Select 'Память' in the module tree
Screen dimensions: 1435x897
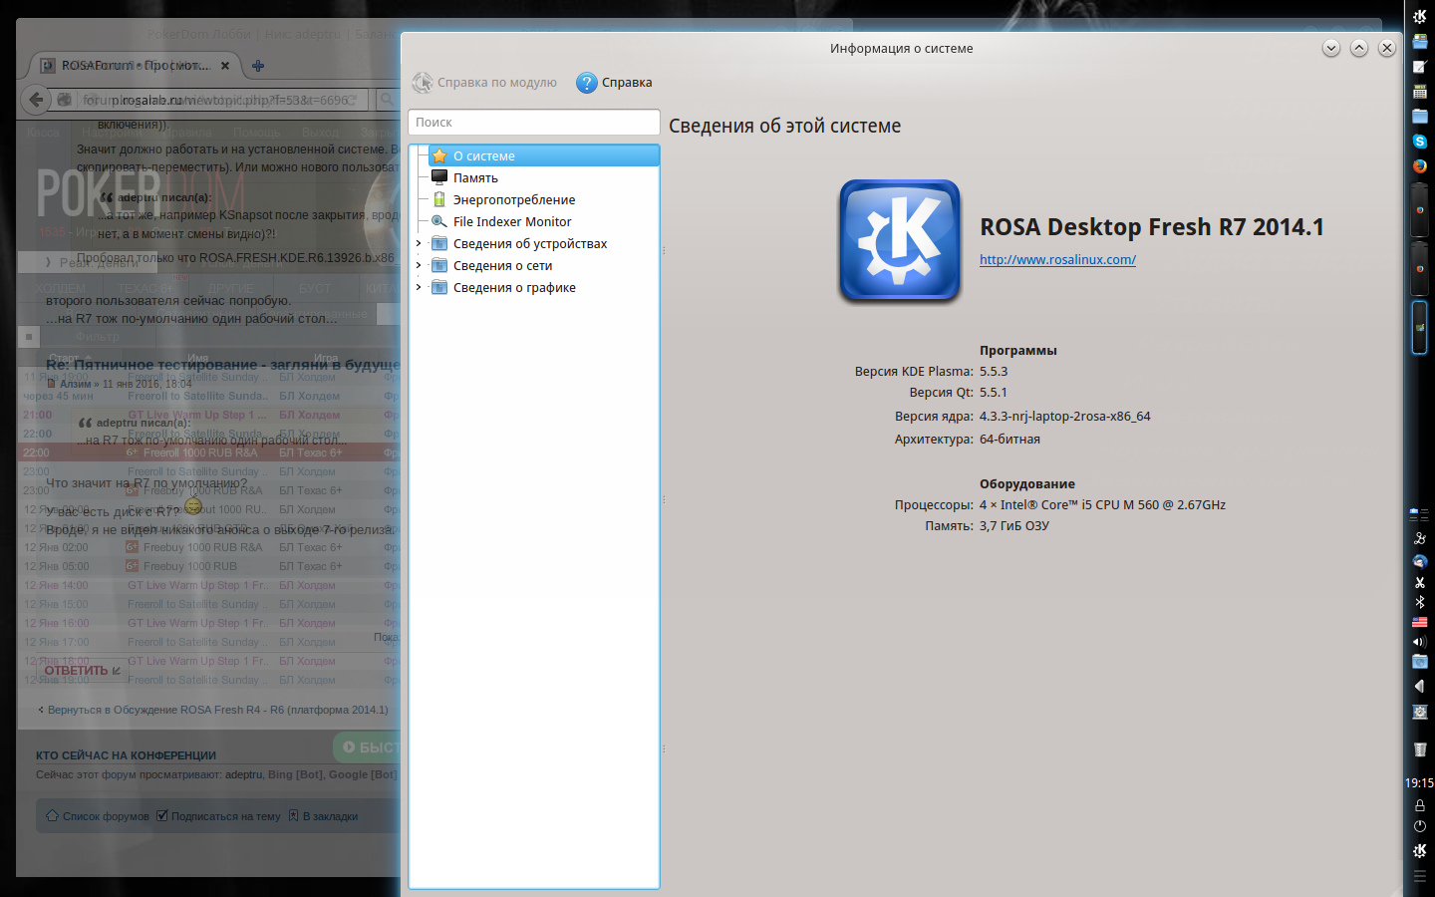click(x=475, y=177)
